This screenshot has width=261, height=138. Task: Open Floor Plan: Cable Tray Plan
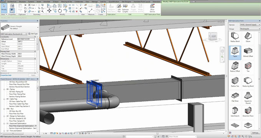tap(19, 104)
